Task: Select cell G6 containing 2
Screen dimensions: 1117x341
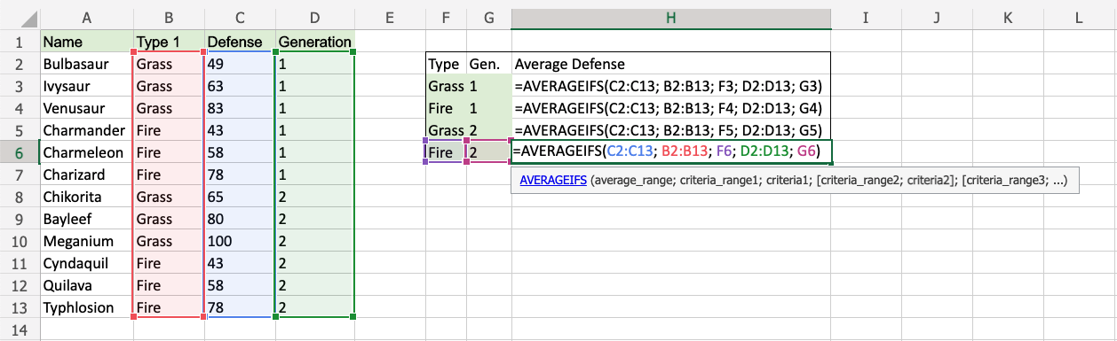Action: point(488,152)
